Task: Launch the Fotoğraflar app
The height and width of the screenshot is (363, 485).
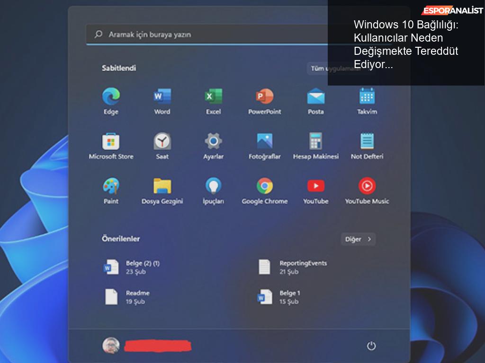Action: (264, 141)
